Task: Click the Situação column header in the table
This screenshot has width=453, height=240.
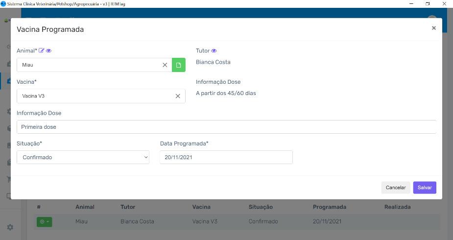Action: 260,207
